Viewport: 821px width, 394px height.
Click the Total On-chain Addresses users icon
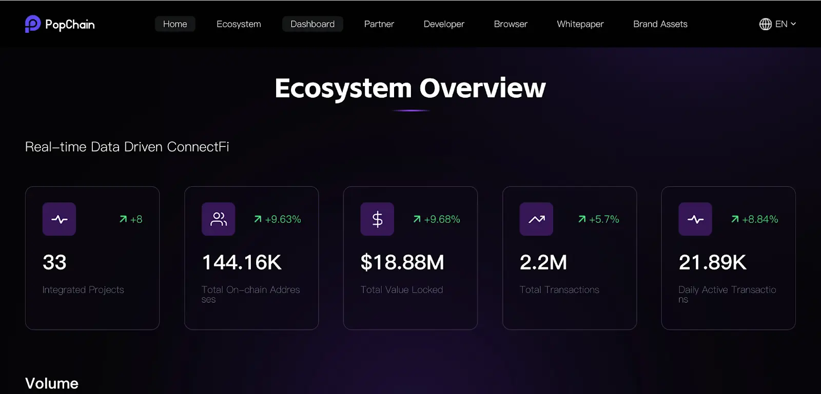tap(218, 219)
